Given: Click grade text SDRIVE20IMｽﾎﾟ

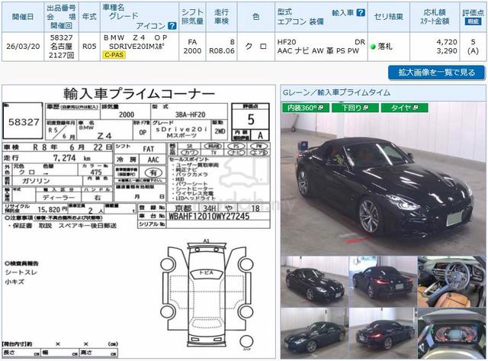Looking at the screenshot, I should point(137,46).
